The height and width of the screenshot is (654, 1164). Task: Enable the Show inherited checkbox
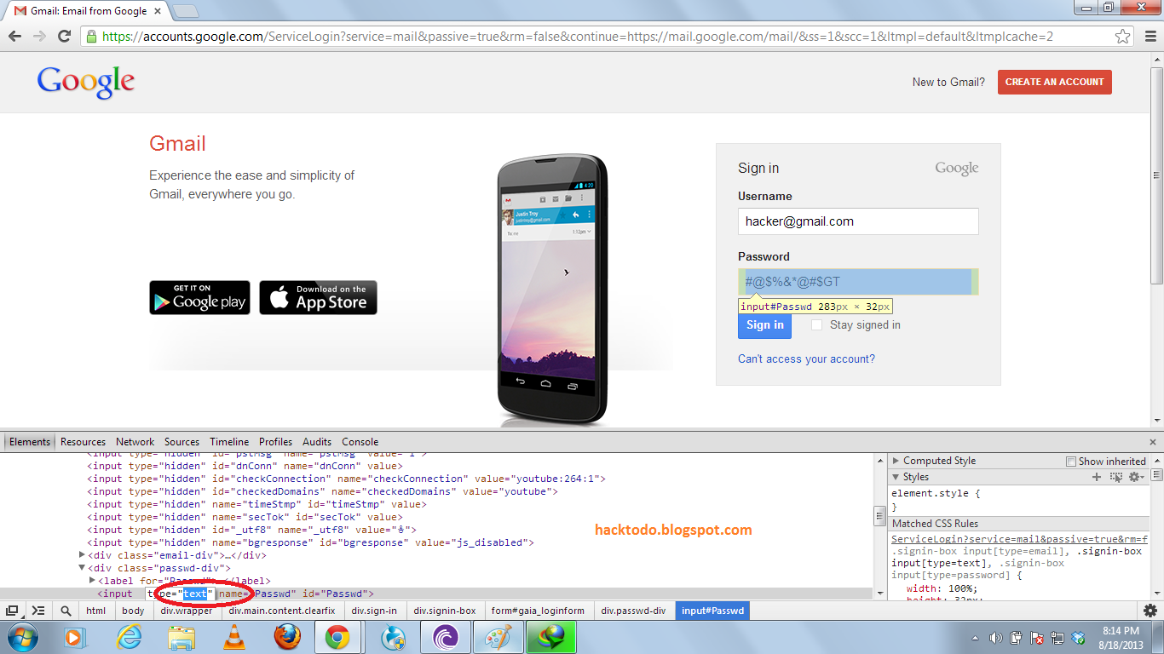[1071, 462]
